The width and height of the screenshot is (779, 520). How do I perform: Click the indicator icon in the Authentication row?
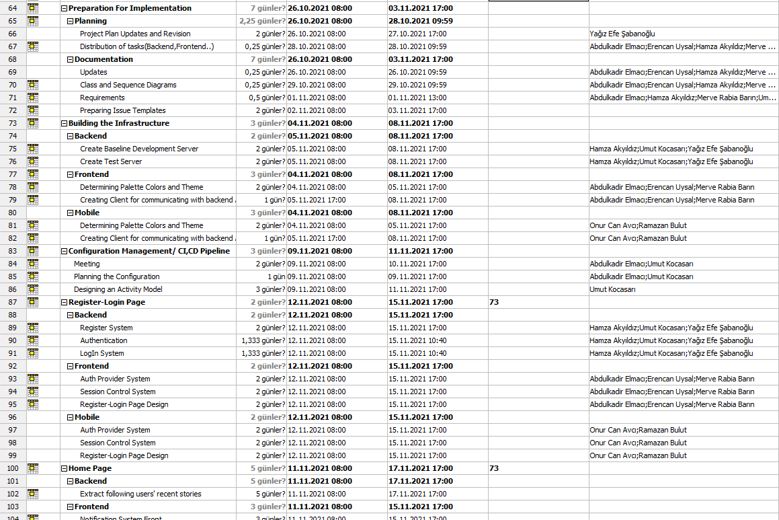tap(33, 340)
